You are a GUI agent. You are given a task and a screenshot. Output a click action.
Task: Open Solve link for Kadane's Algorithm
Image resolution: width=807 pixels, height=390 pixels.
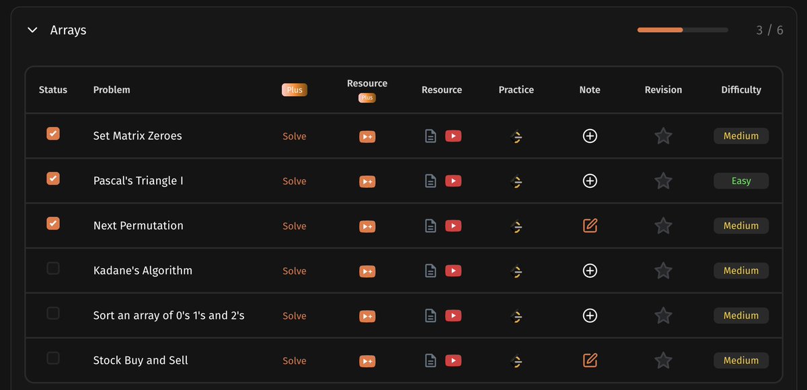(x=295, y=271)
